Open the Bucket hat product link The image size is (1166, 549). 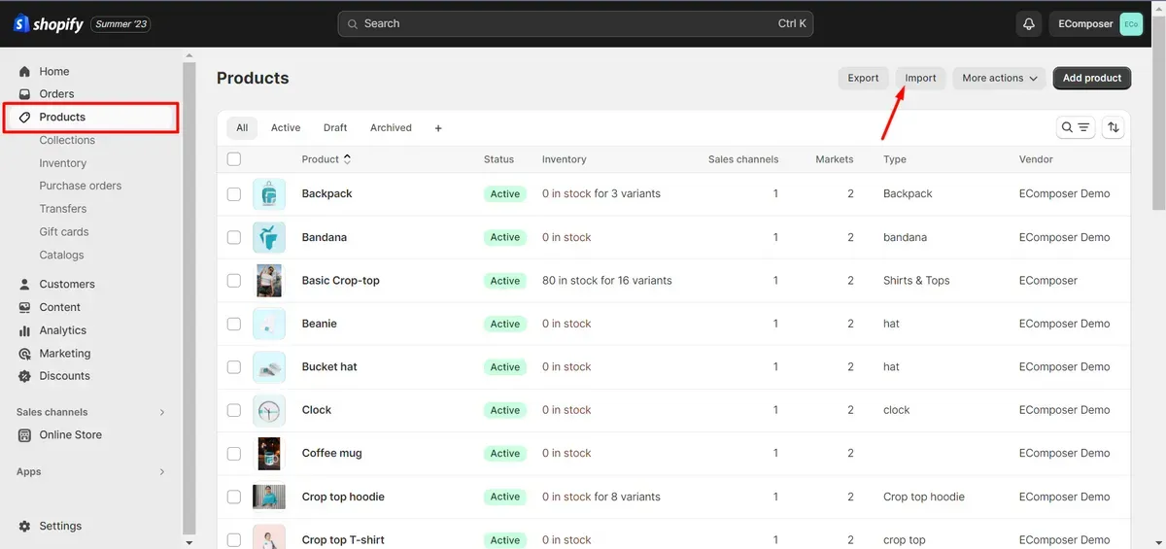[x=329, y=367]
